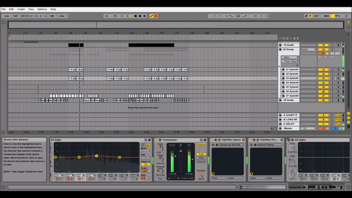Image resolution: width=352 pixels, height=198 pixels.
Task: Toggle the KEY map mode button
Action: tap(317, 16)
